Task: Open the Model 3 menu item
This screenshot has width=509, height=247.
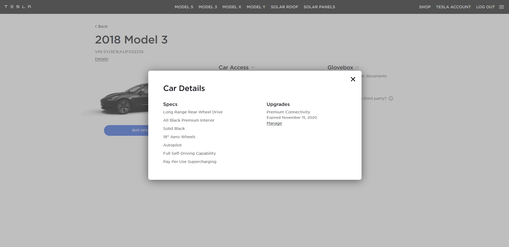Action: 208,7
